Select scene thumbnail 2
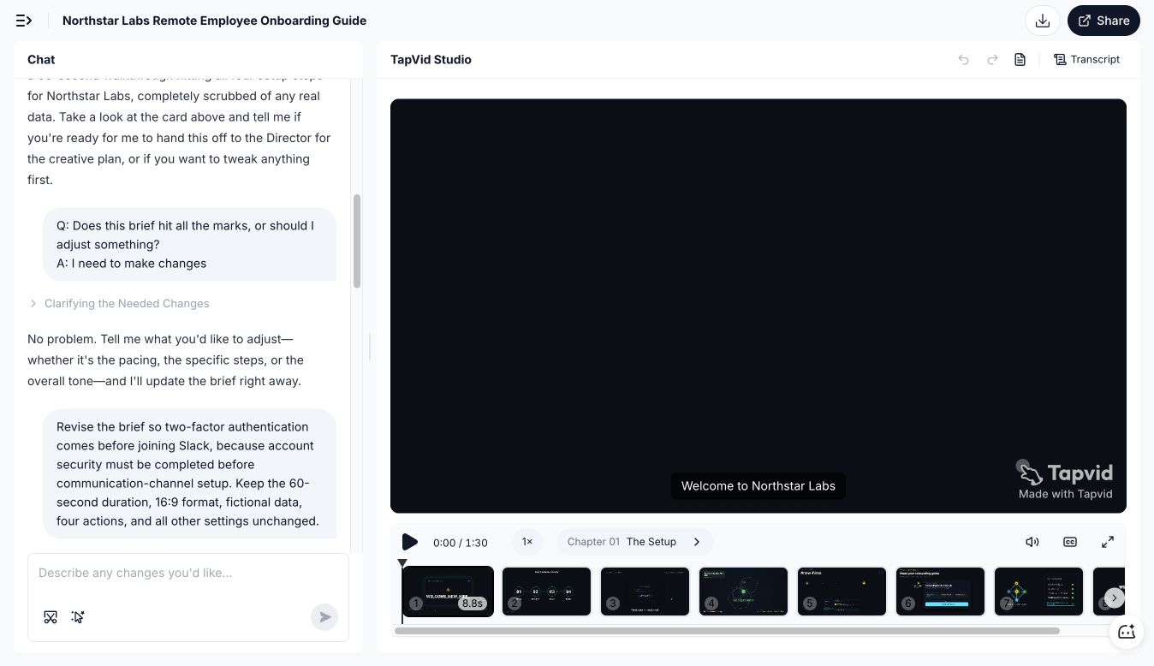This screenshot has width=1154, height=666. pyautogui.click(x=546, y=591)
